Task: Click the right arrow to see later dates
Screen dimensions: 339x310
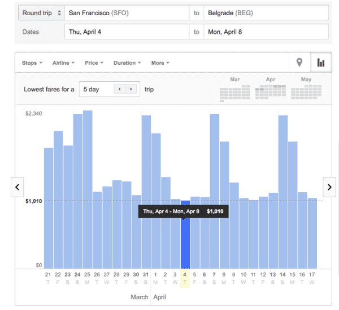Action: 329,187
